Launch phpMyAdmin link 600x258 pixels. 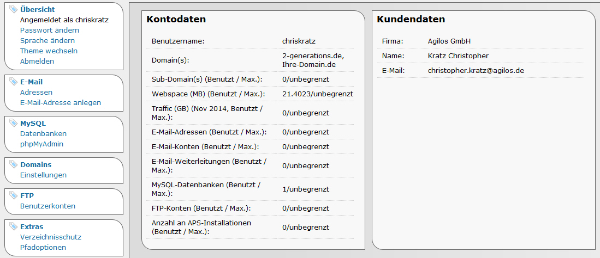41,144
